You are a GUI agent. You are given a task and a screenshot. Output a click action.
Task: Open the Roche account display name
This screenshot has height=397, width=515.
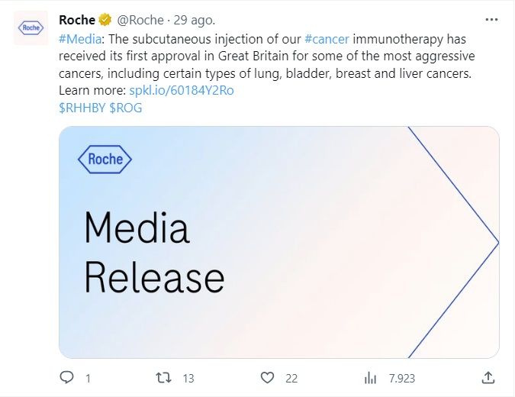point(77,20)
